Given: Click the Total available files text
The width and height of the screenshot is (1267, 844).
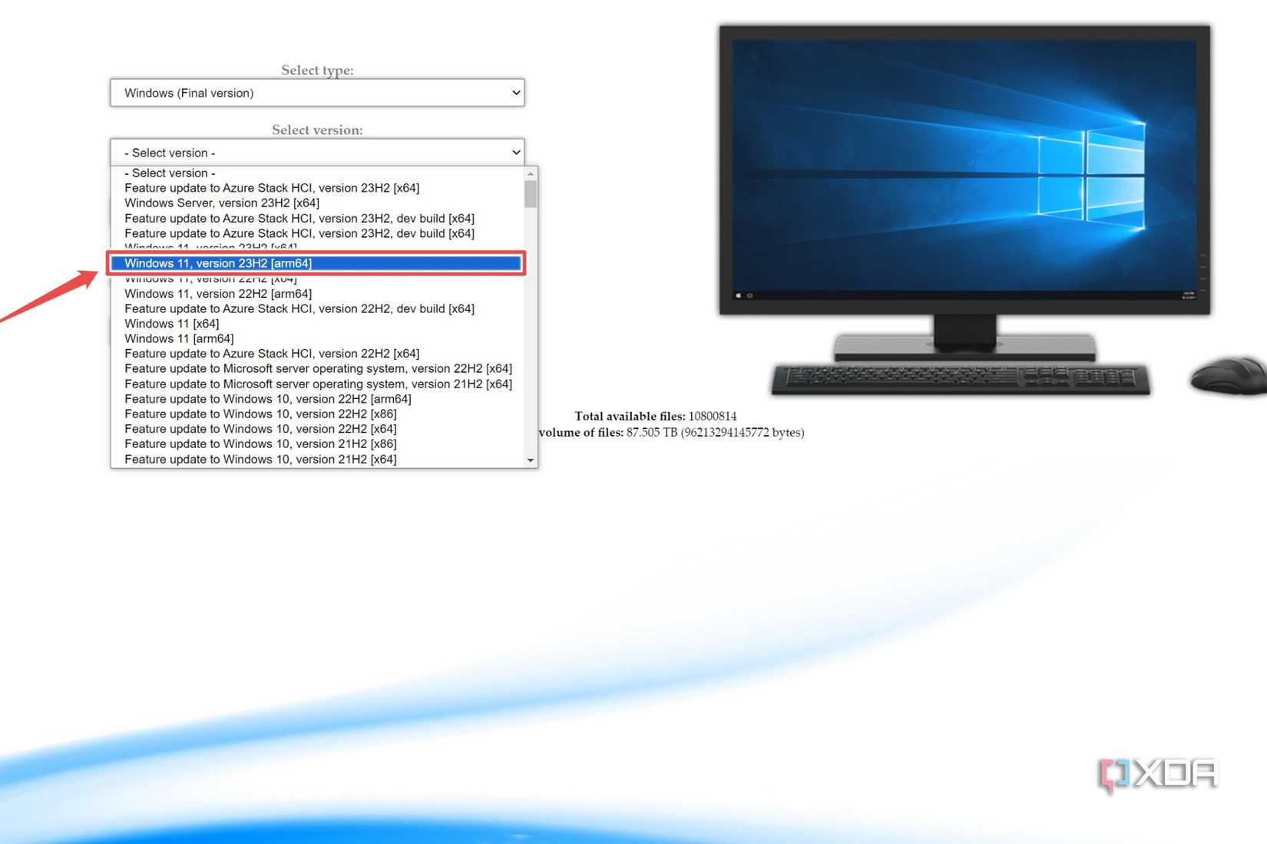Looking at the screenshot, I should (656, 417).
